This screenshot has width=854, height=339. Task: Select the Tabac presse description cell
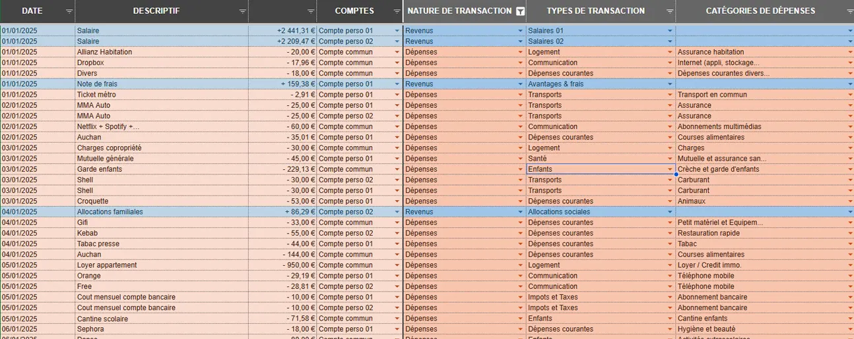pos(162,244)
